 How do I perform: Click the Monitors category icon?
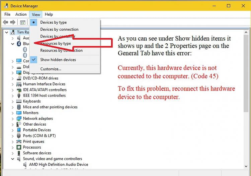click(19, 113)
